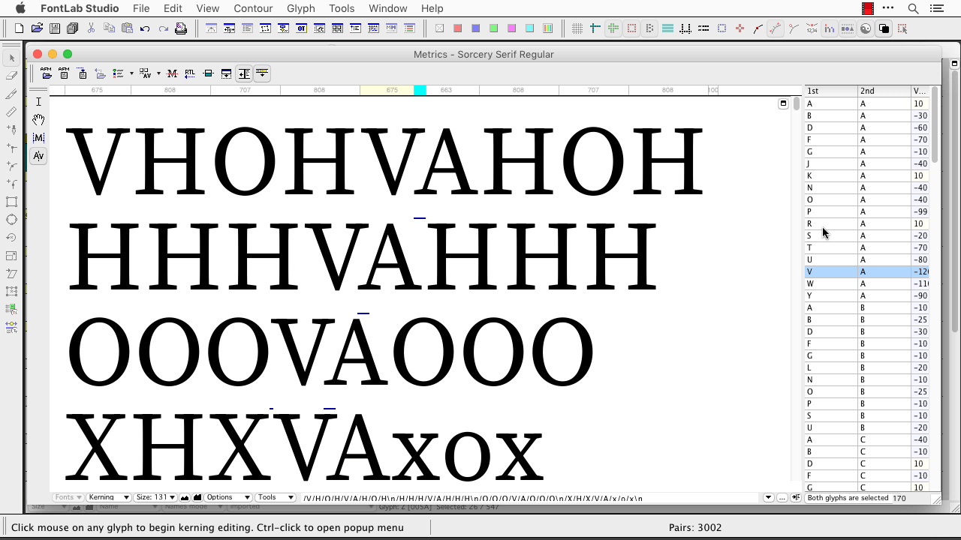Select the hand panning tool

[38, 120]
